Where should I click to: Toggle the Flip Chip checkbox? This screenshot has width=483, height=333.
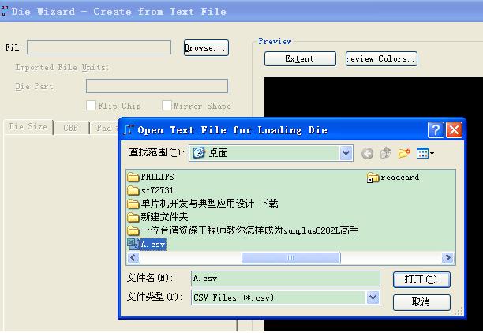[x=92, y=106]
